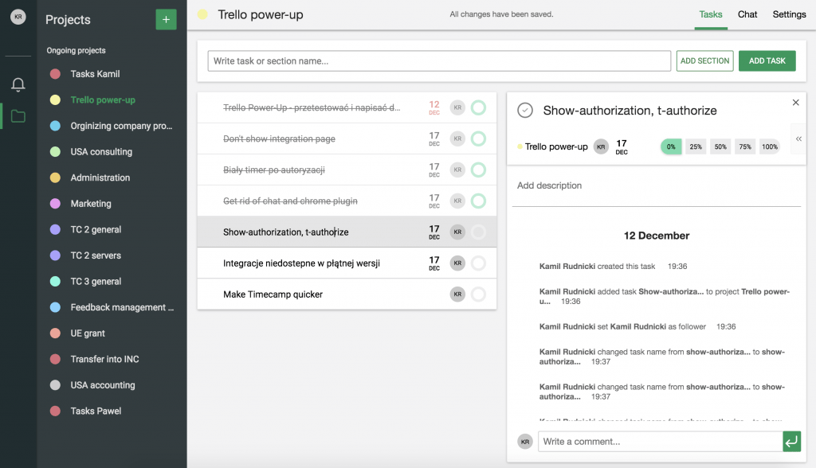Open the notifications bell icon
Screen dimensions: 816x468
(x=18, y=84)
